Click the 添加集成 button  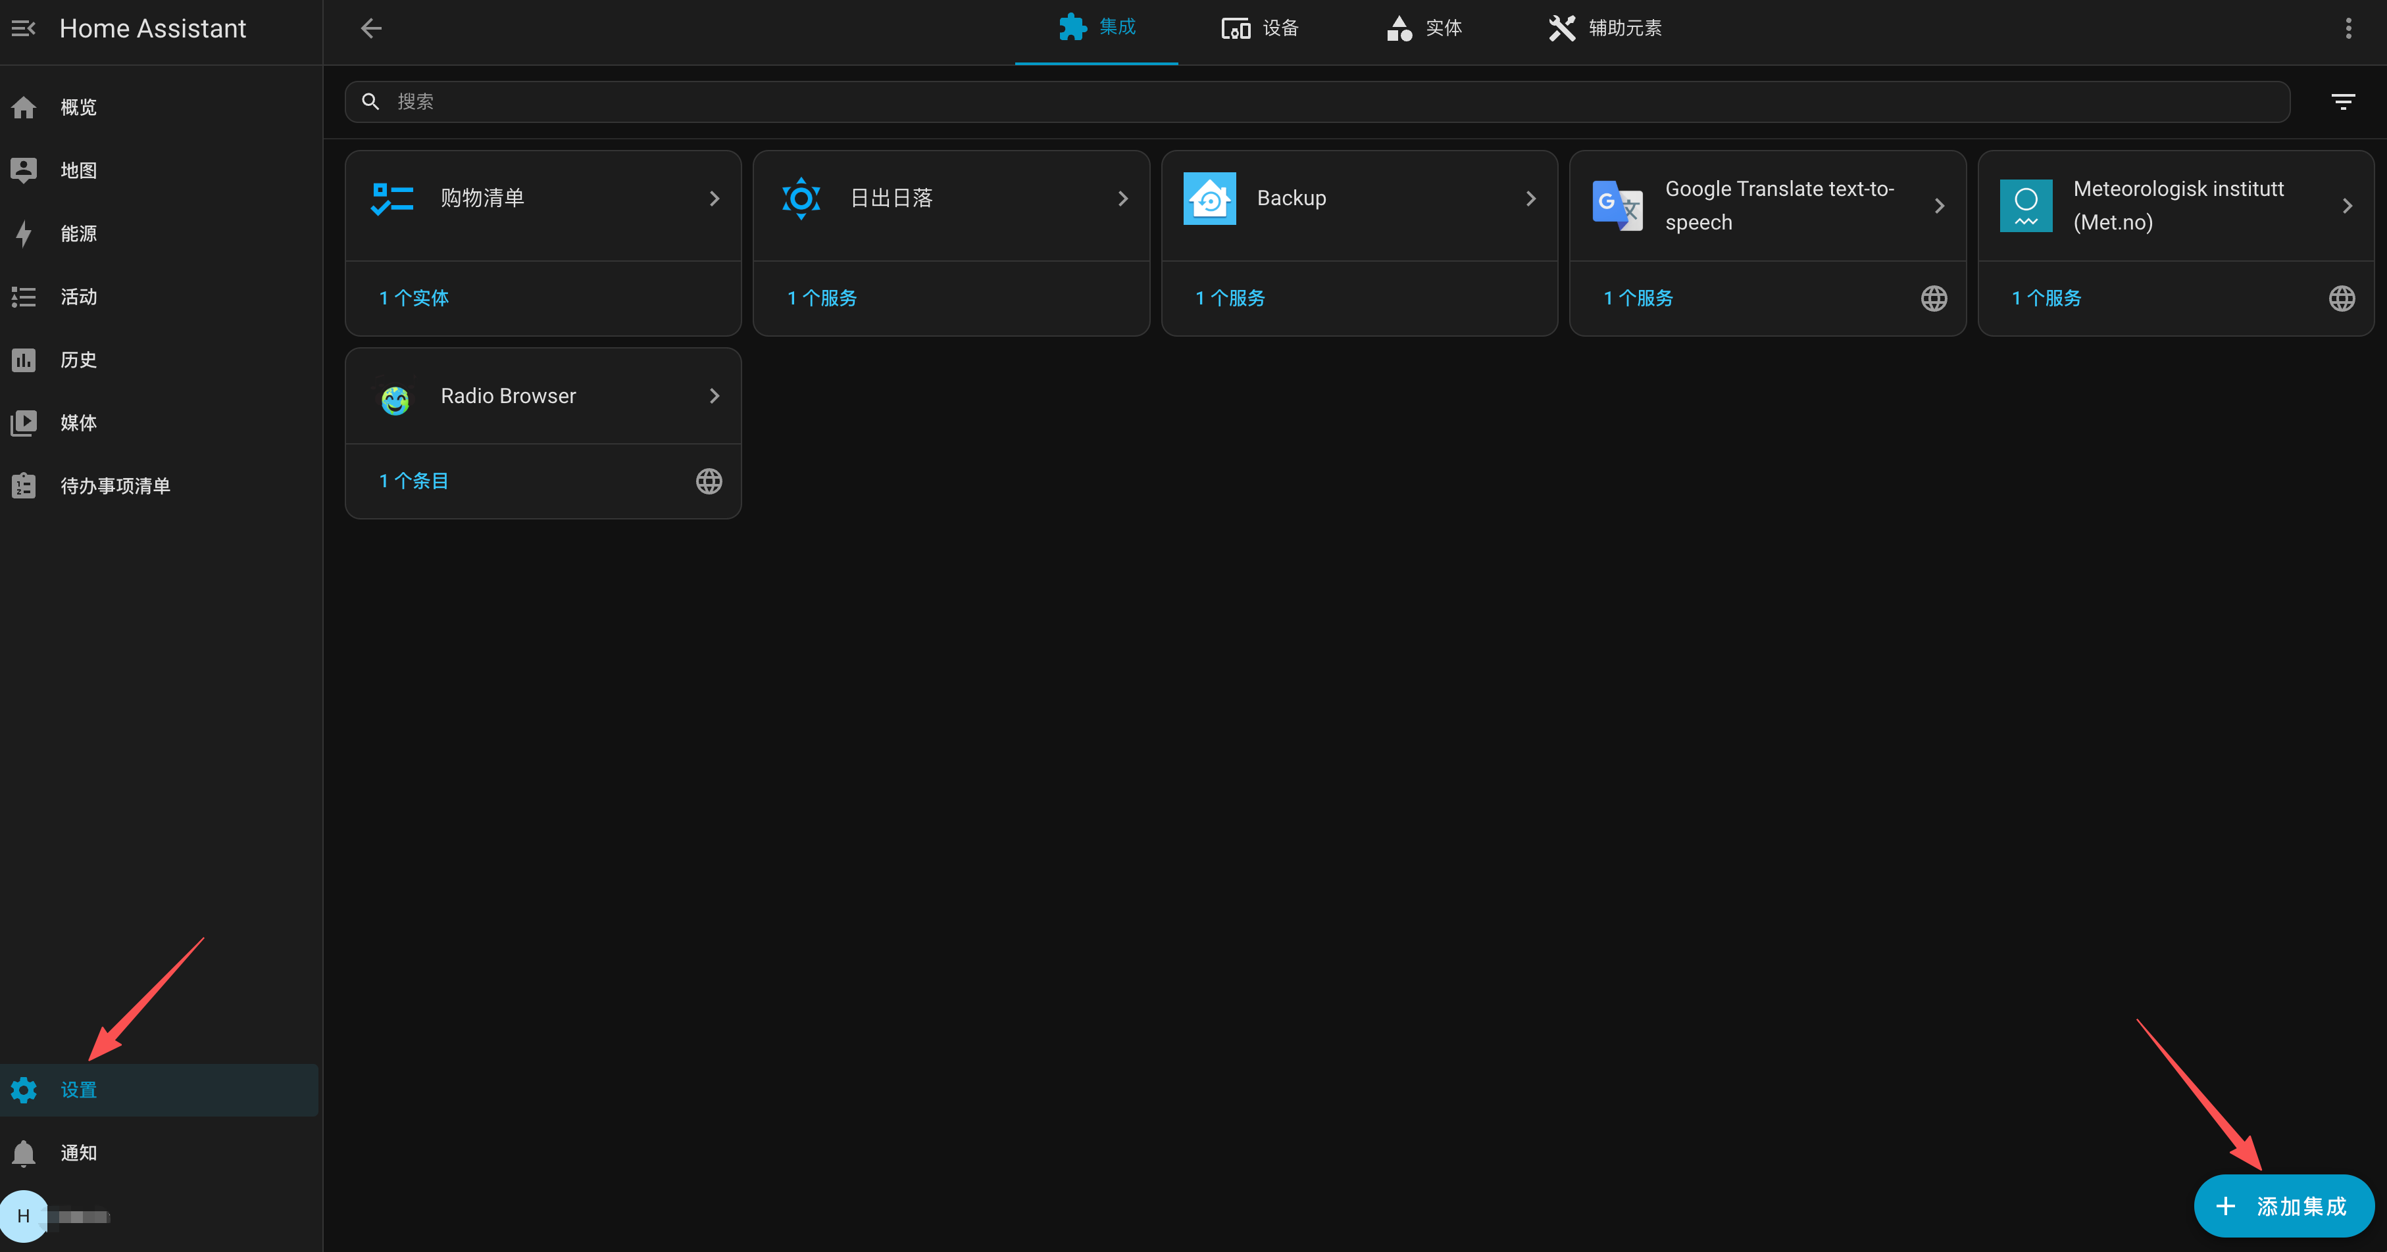tap(2285, 1206)
